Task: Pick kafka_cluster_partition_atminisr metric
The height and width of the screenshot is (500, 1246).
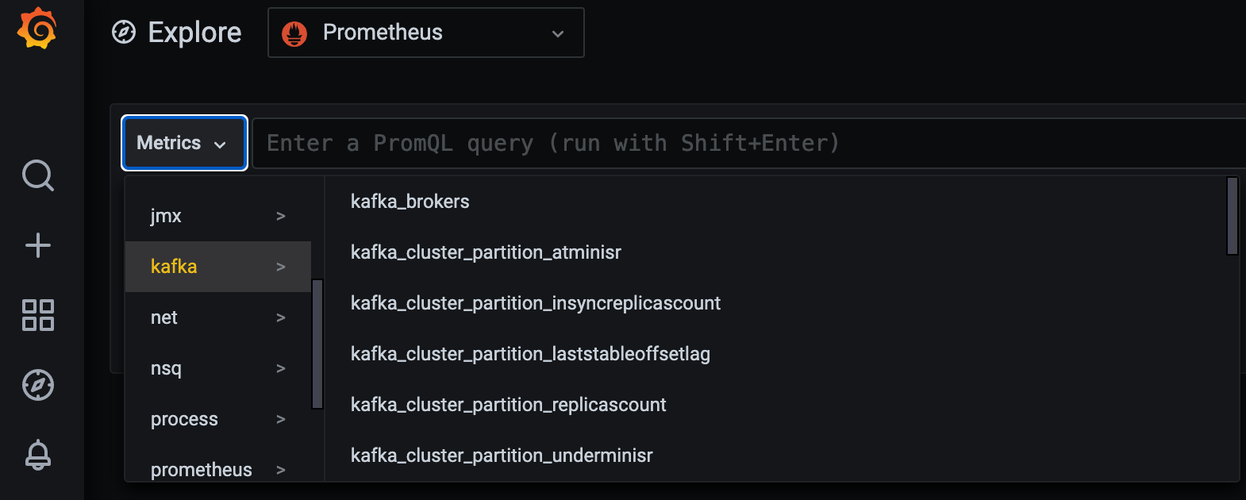Action: tap(486, 252)
